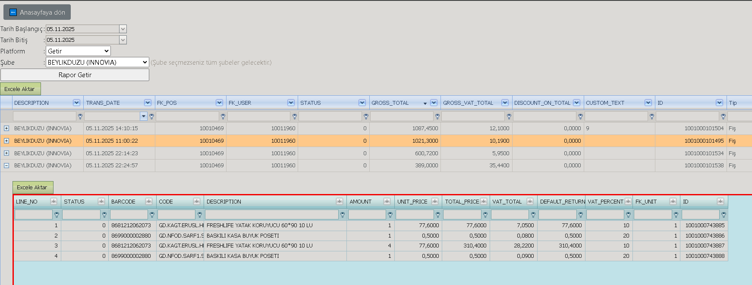Open VAT_TOTAL column header menu

530,201
